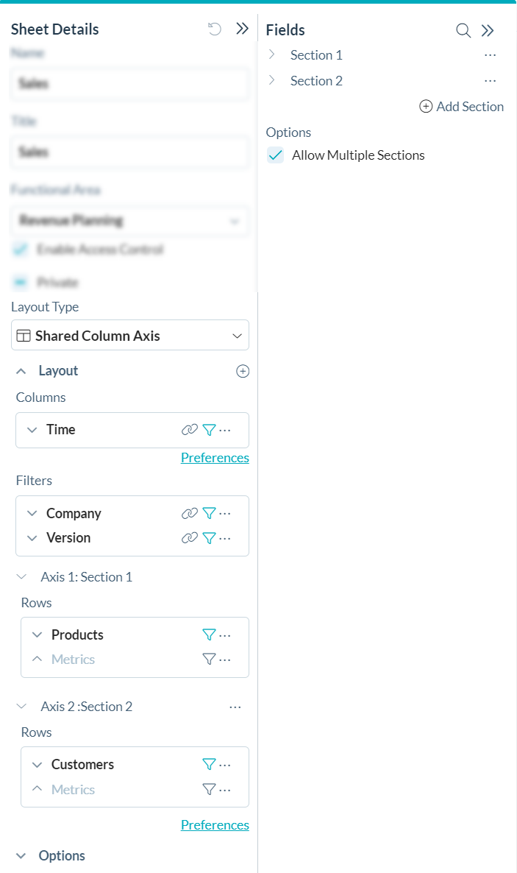Viewport: 517px width, 873px height.
Task: Click the link icon next to Version
Action: pyautogui.click(x=190, y=538)
